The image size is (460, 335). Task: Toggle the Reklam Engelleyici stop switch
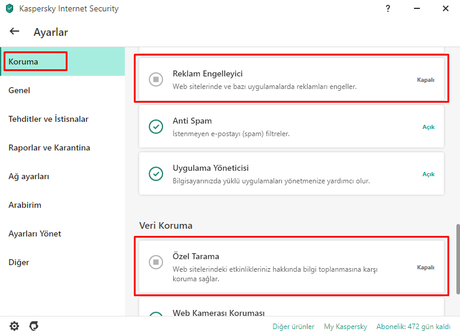(x=156, y=79)
